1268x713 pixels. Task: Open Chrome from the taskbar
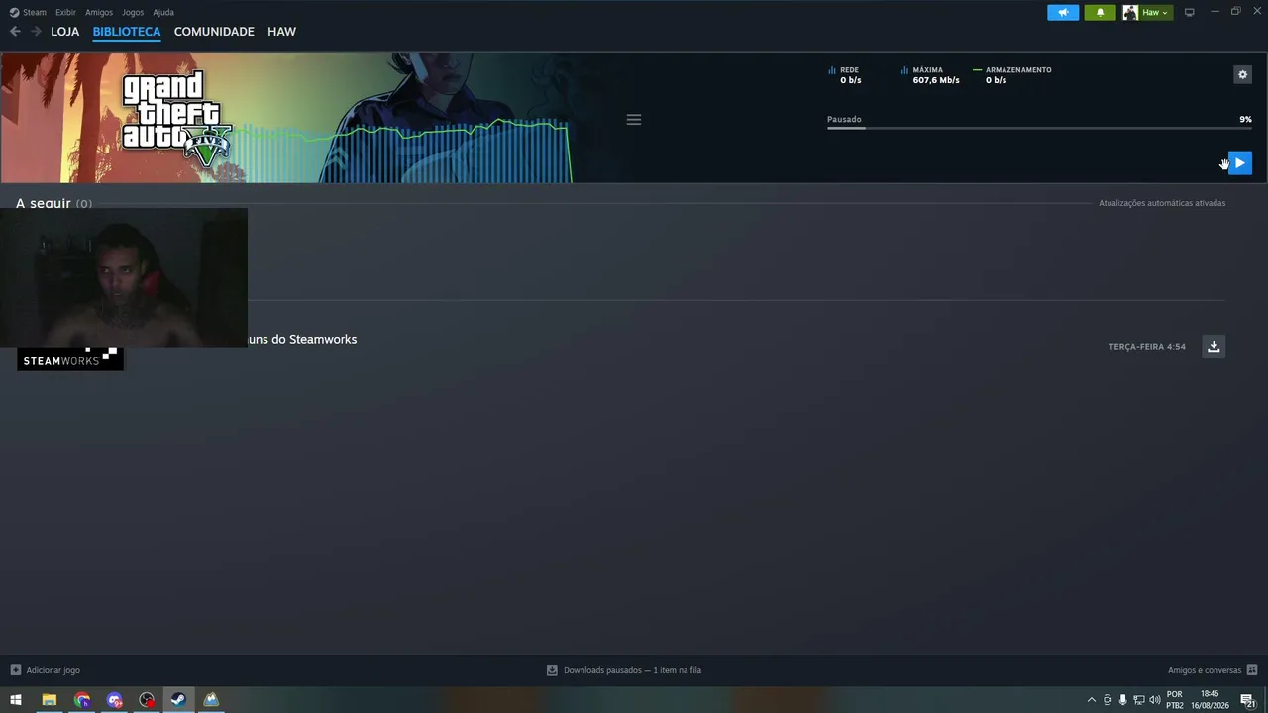81,700
